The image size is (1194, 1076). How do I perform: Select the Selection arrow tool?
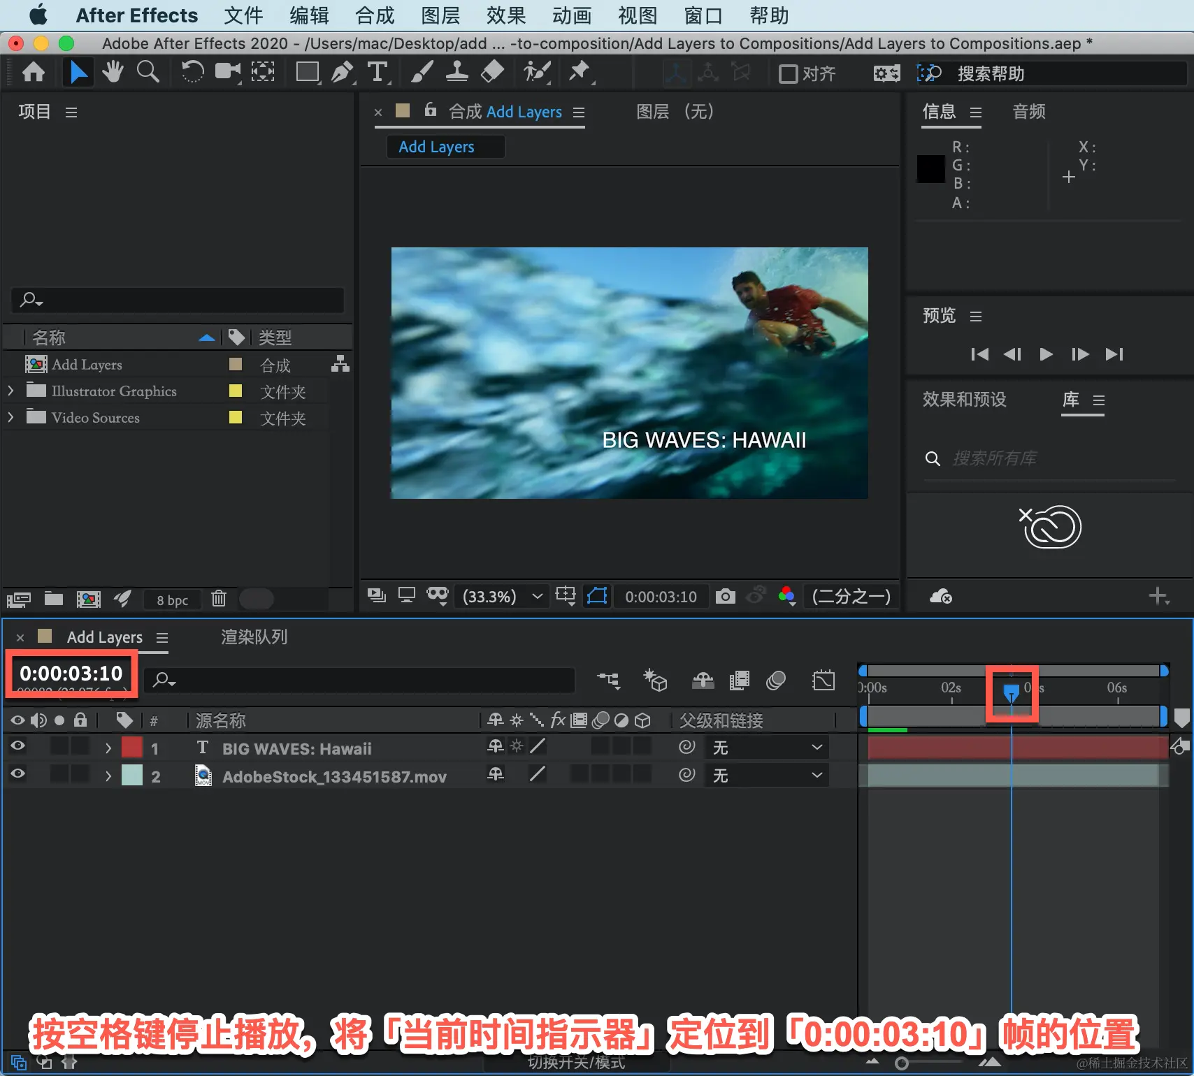pyautogui.click(x=78, y=72)
